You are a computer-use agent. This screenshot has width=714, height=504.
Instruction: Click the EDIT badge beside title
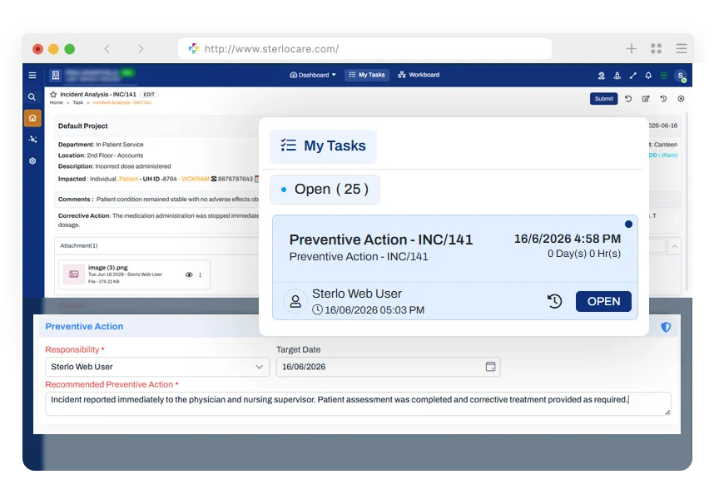point(149,95)
